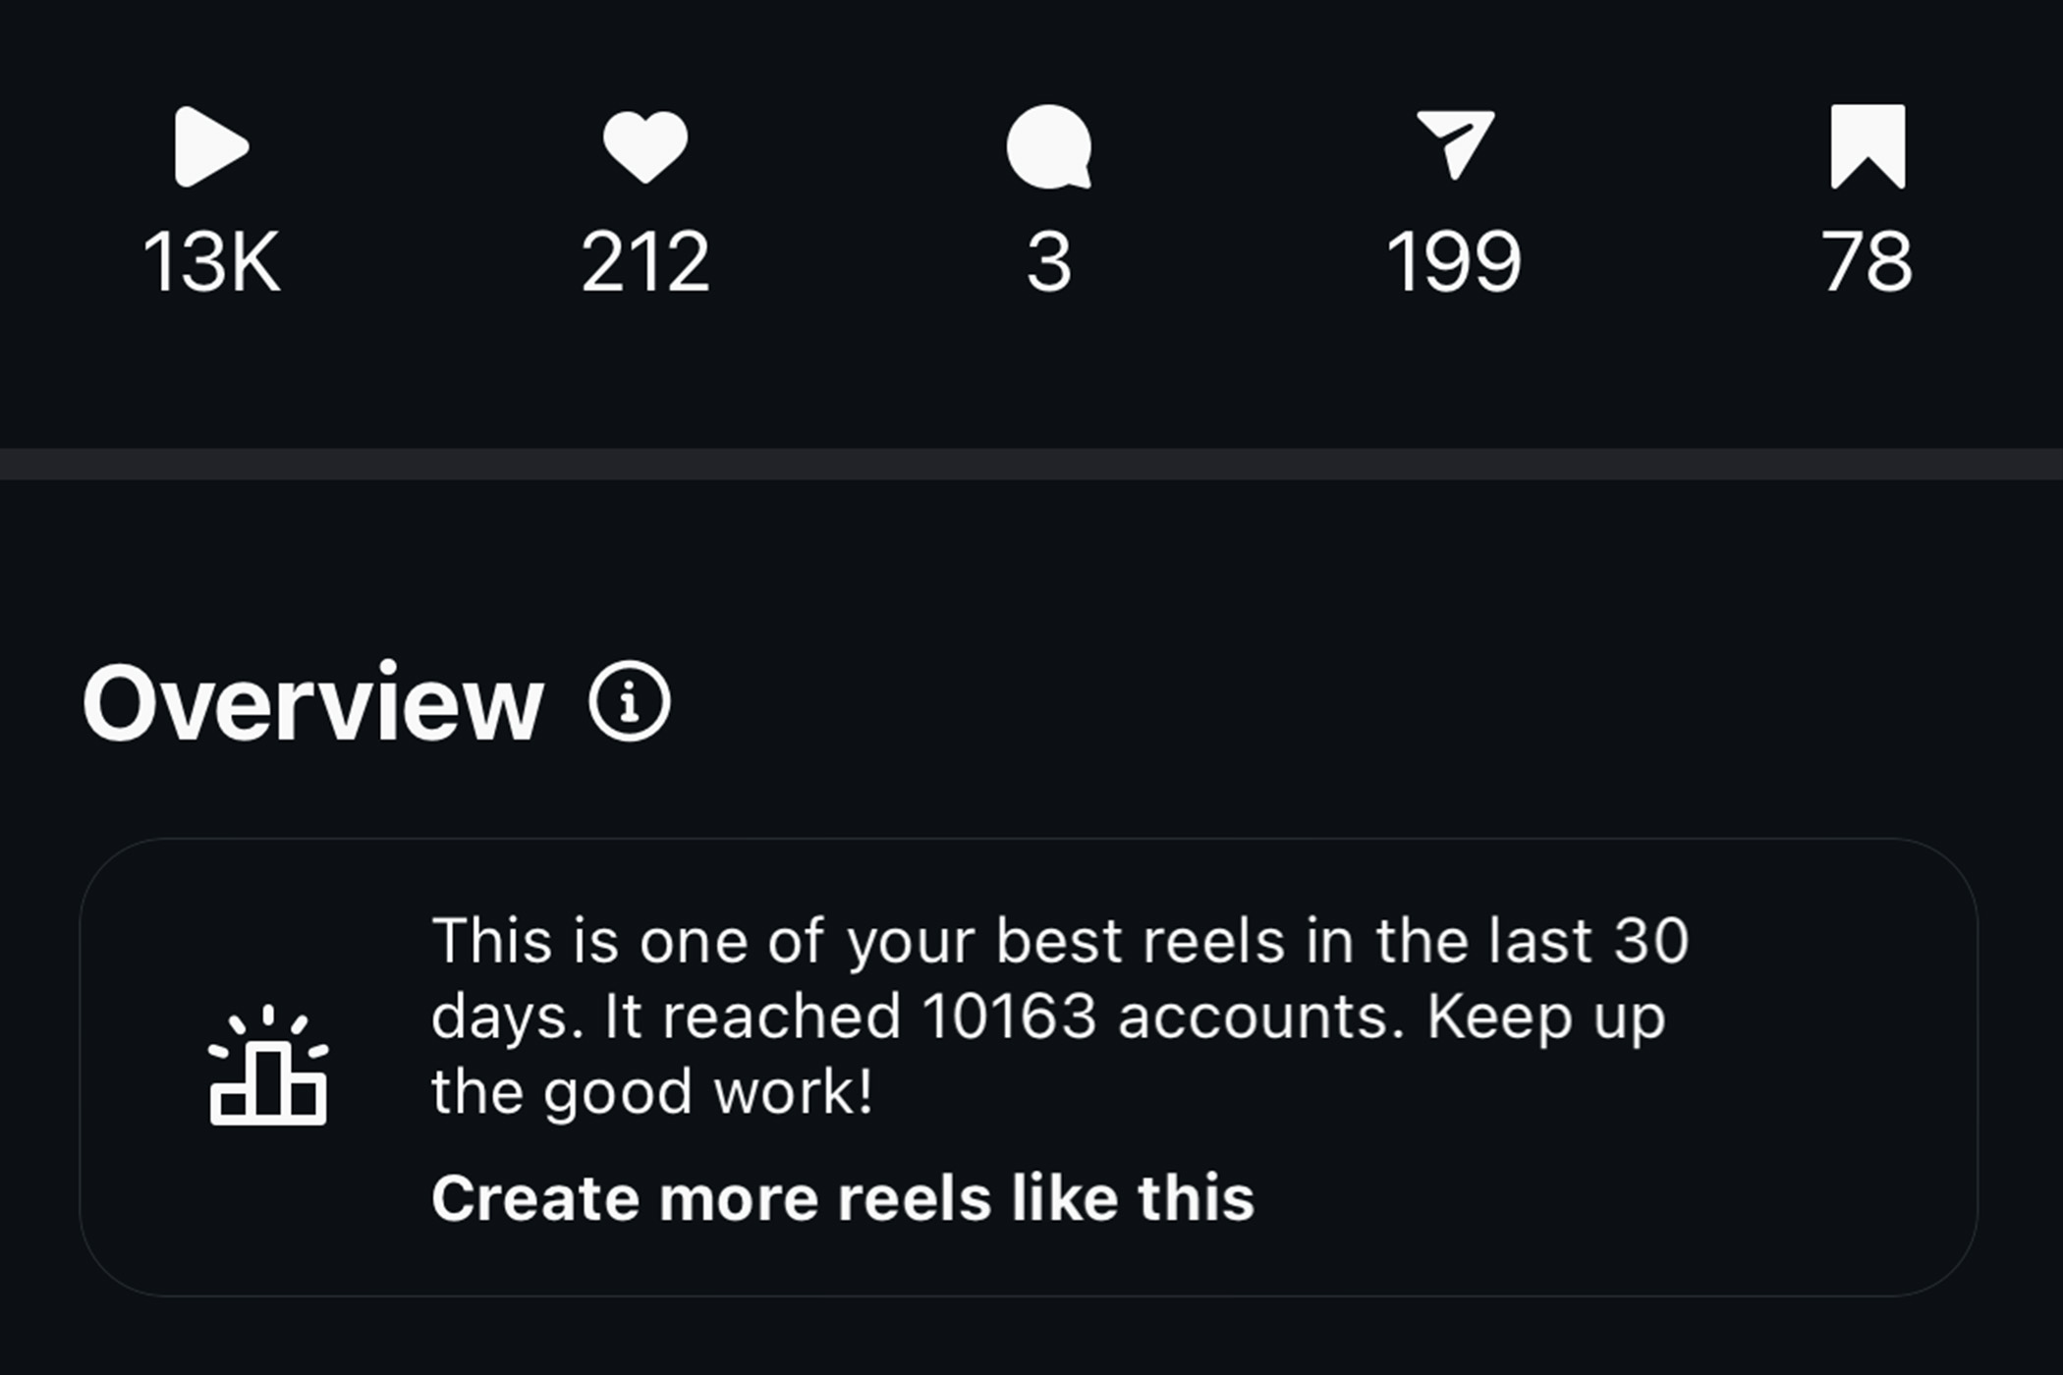Open the Create more reels like this link
Image resolution: width=2063 pixels, height=1375 pixels.
843,1198
